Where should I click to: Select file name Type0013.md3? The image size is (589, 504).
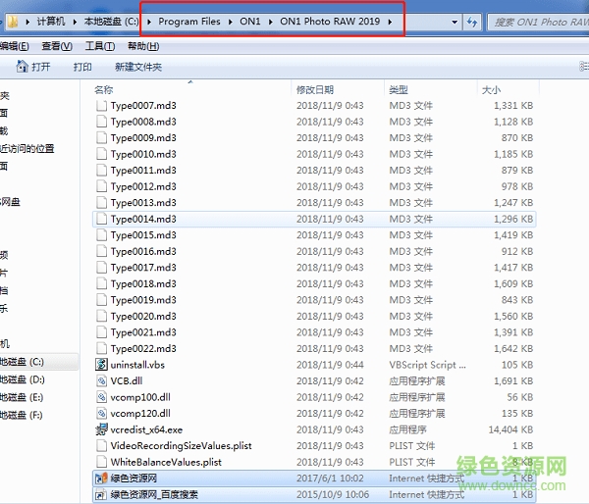pyautogui.click(x=143, y=203)
